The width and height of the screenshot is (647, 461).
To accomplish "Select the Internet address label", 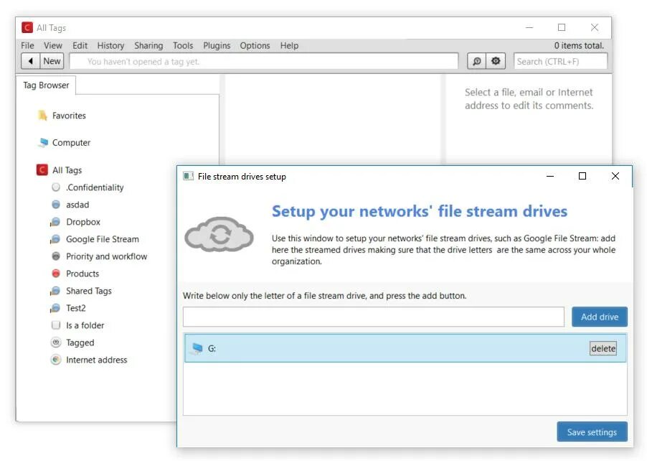I will click(97, 360).
